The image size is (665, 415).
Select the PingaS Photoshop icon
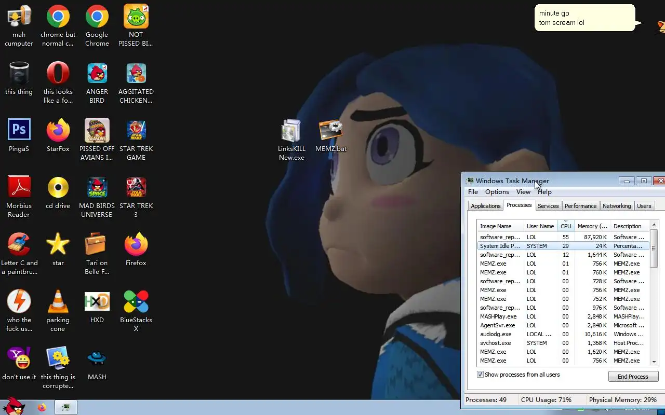coord(19,136)
